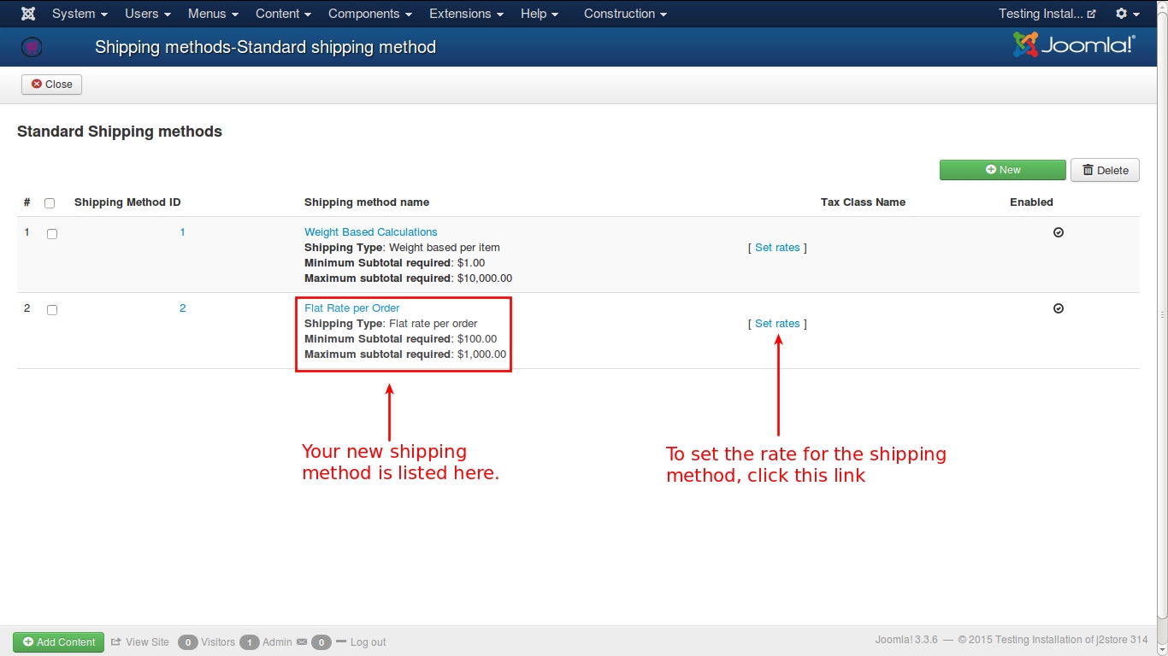Click shipping method ID 1 link
Viewport: 1168px width, 656px height.
click(x=182, y=232)
